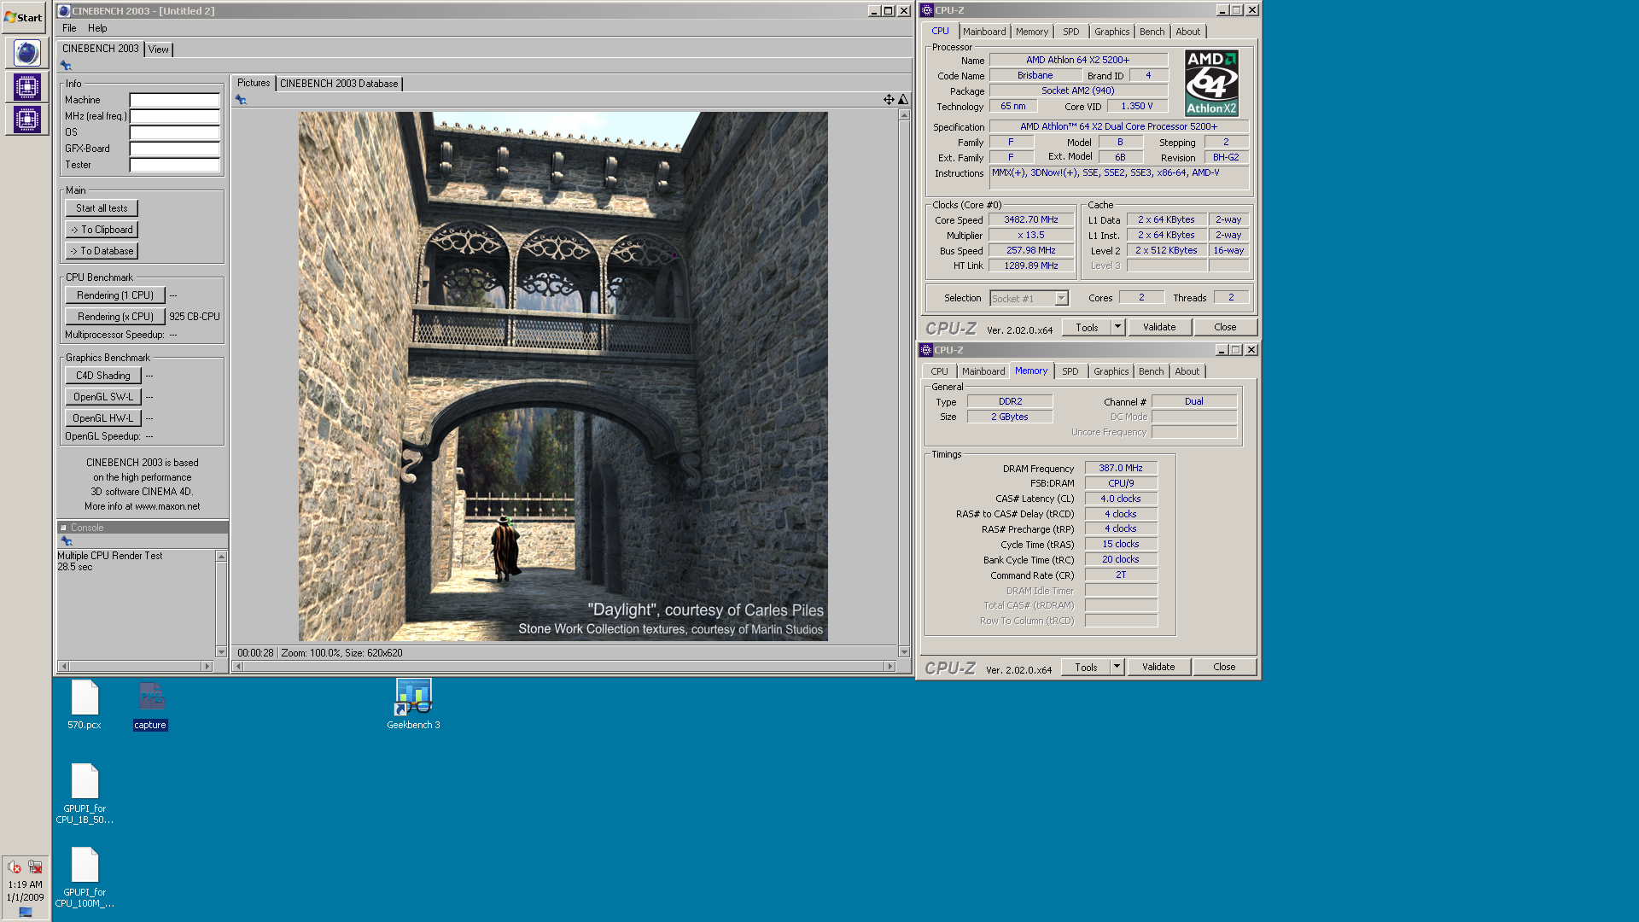Click the To Clipboard button
Image resolution: width=1639 pixels, height=922 pixels.
point(102,230)
